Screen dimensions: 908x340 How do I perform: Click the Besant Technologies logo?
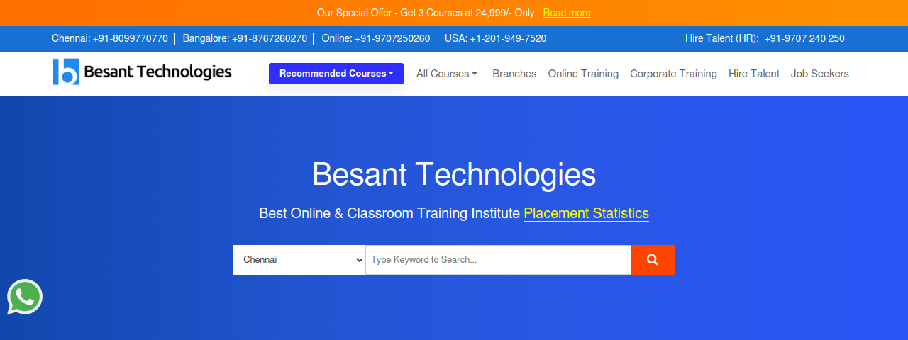click(x=142, y=72)
